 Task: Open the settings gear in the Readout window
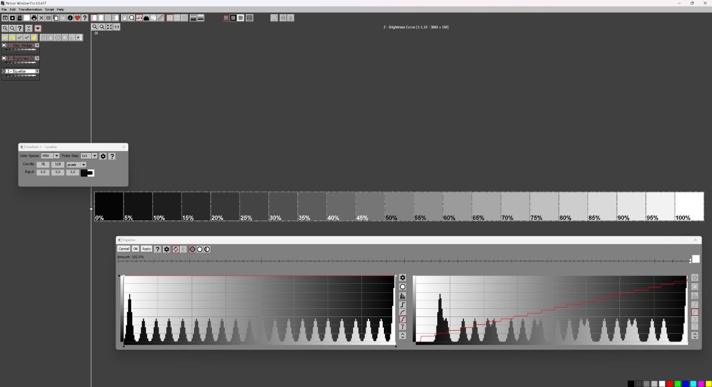tap(103, 156)
